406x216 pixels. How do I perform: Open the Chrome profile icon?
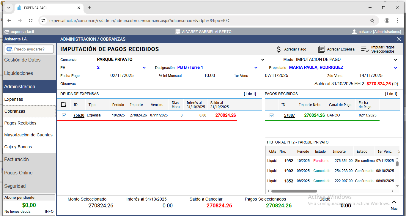click(x=387, y=21)
